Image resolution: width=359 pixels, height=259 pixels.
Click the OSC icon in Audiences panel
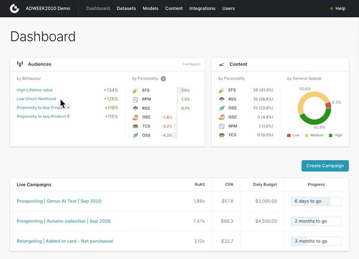pos(135,117)
